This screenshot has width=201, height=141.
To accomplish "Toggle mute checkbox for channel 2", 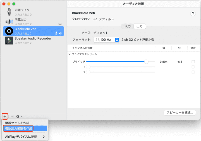I will [193, 72].
